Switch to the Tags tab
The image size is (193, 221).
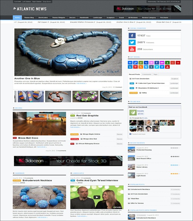pos(155,74)
